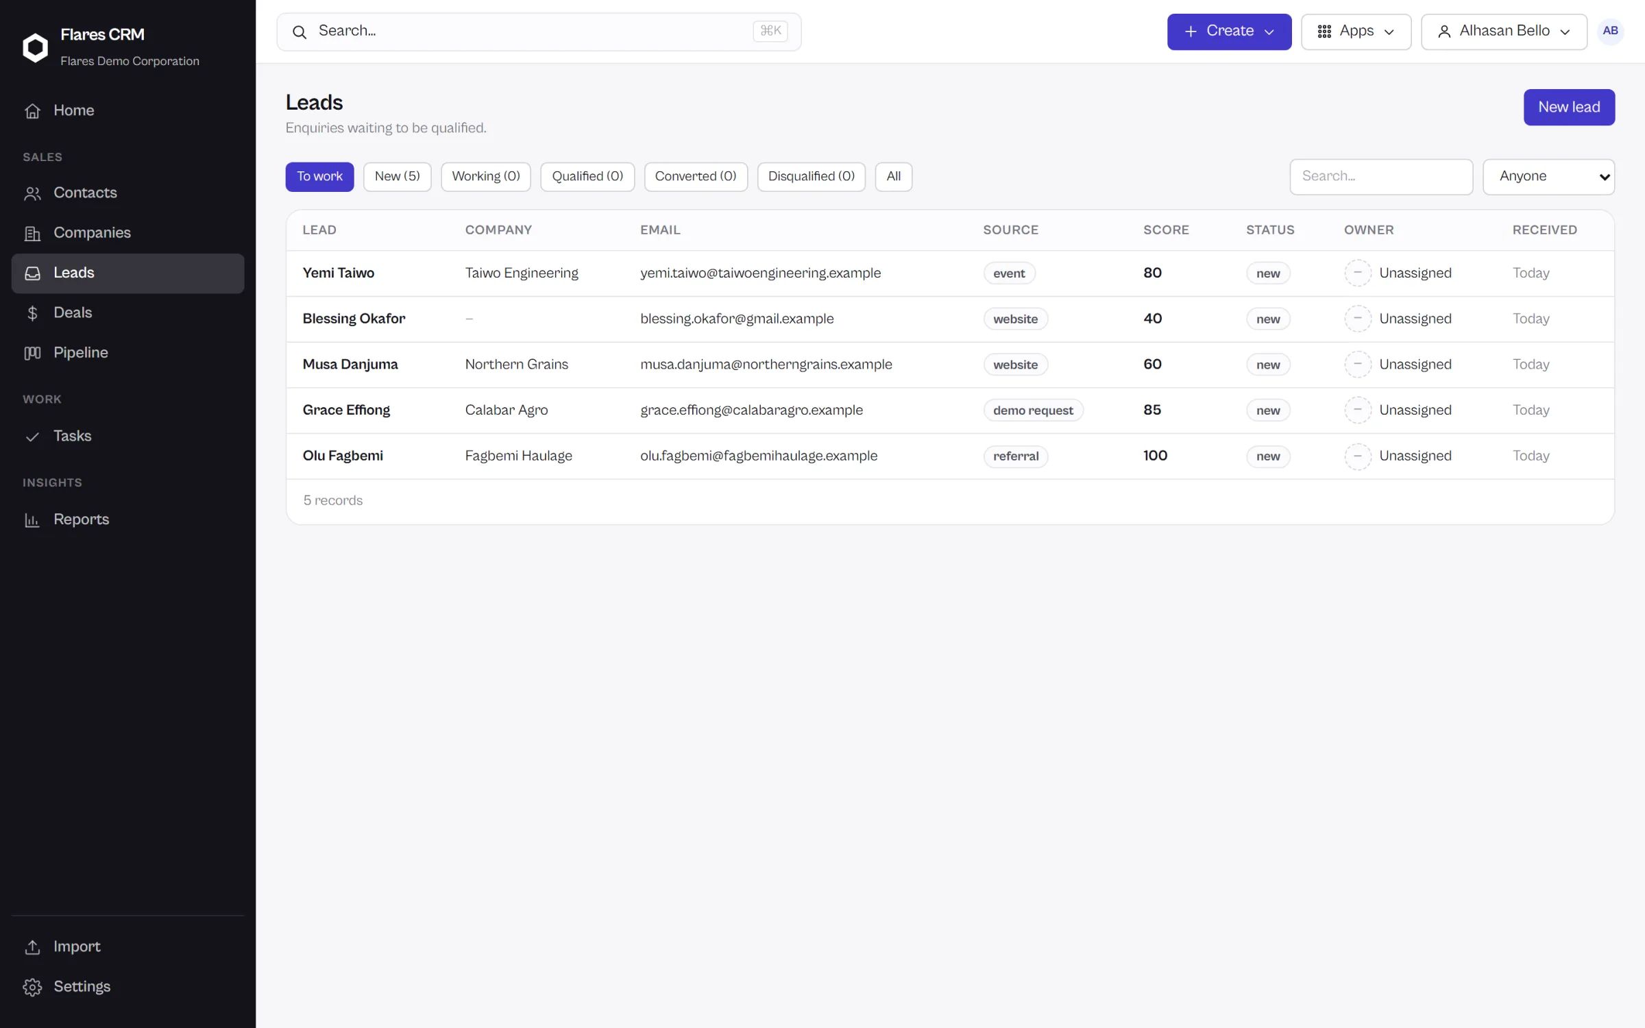Click the Contacts people icon
The height and width of the screenshot is (1028, 1645).
tap(32, 193)
